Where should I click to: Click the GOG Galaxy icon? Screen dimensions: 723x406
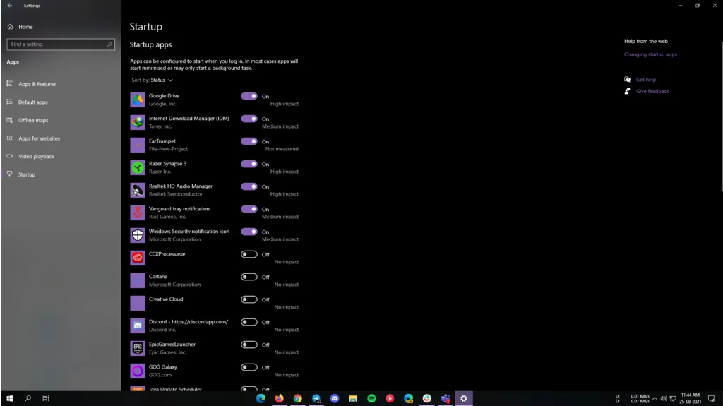pyautogui.click(x=137, y=371)
